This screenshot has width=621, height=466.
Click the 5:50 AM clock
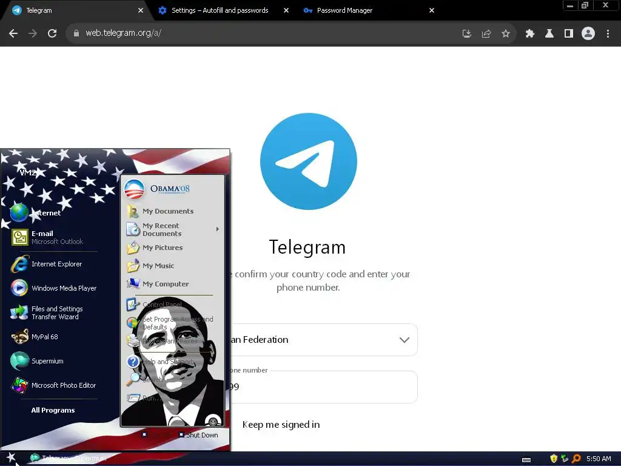599,459
